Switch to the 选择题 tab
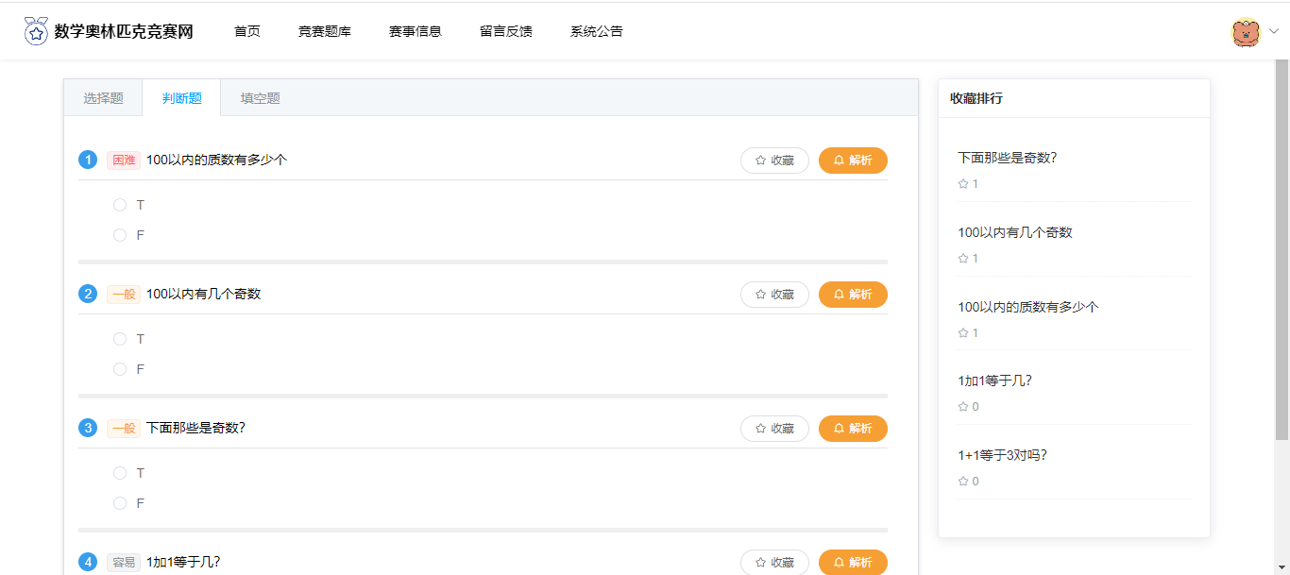1290x575 pixels. (x=103, y=98)
